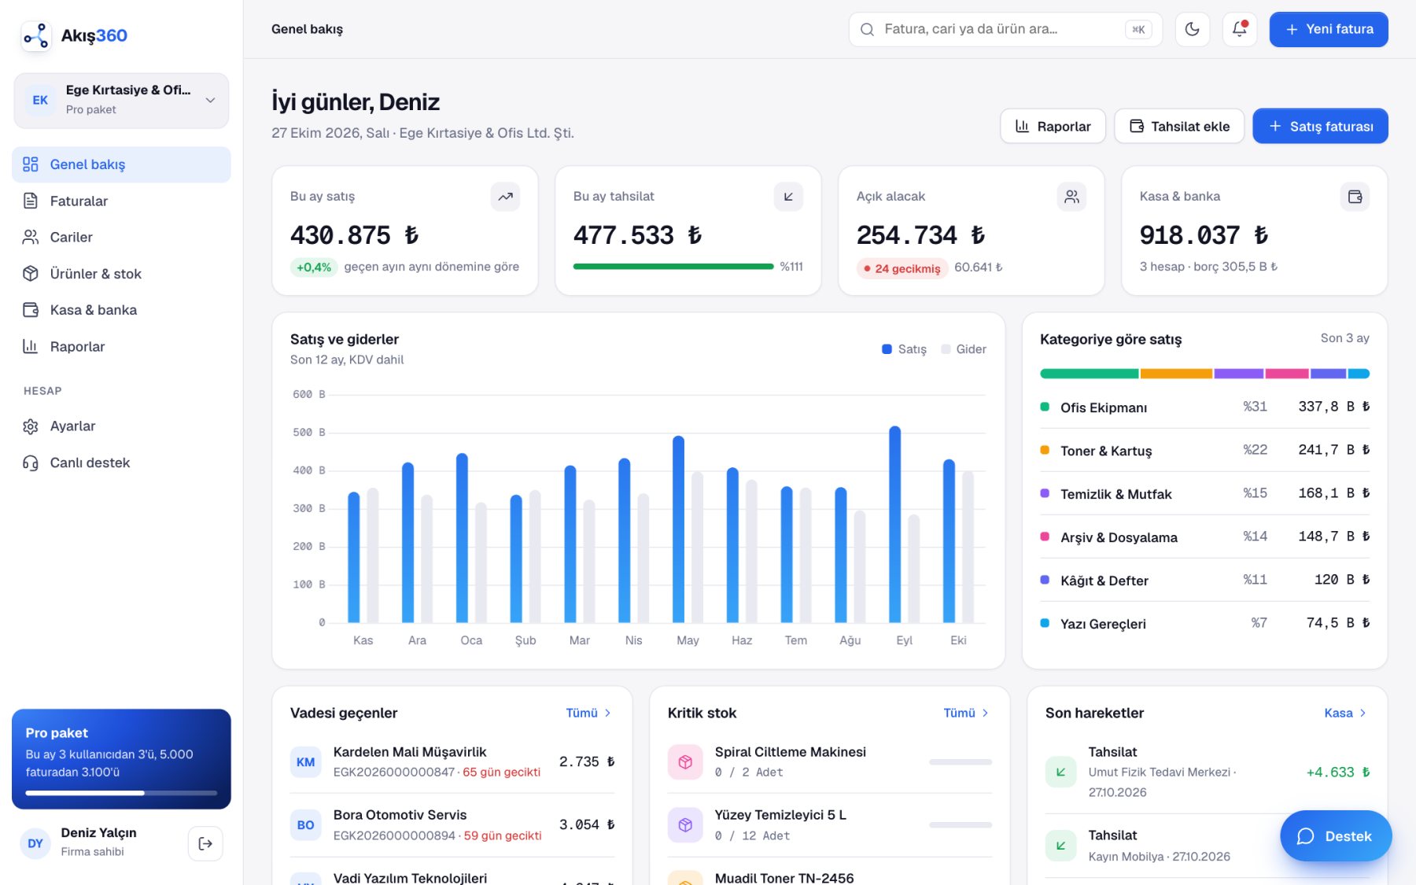Toggle the Gider series in chart legend
This screenshot has width=1416, height=885.
[x=964, y=349]
